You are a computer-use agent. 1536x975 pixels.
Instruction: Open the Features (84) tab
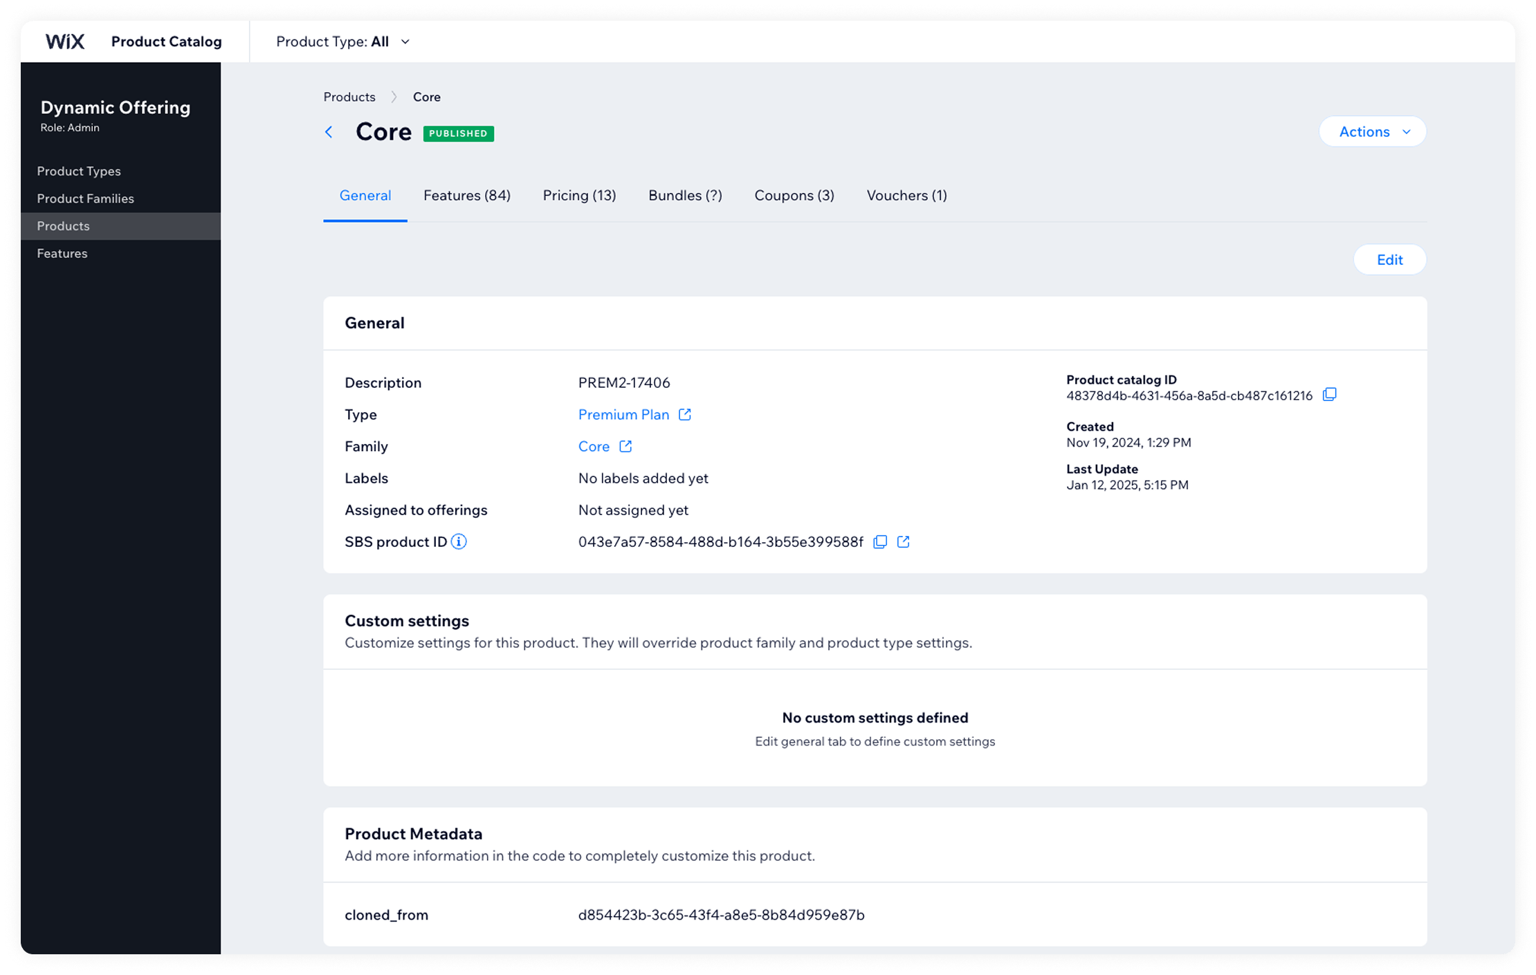(x=467, y=196)
